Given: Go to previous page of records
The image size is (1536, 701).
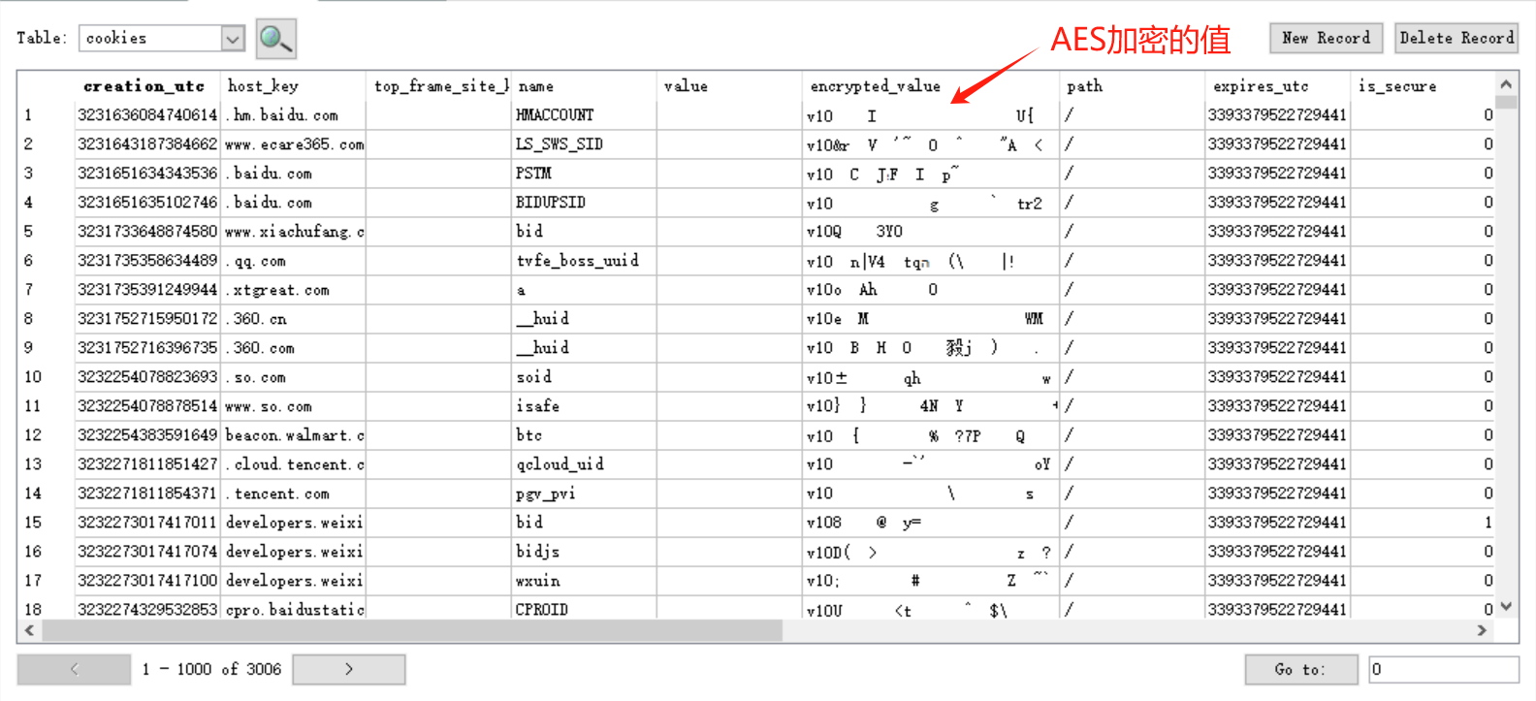Looking at the screenshot, I should pyautogui.click(x=74, y=669).
